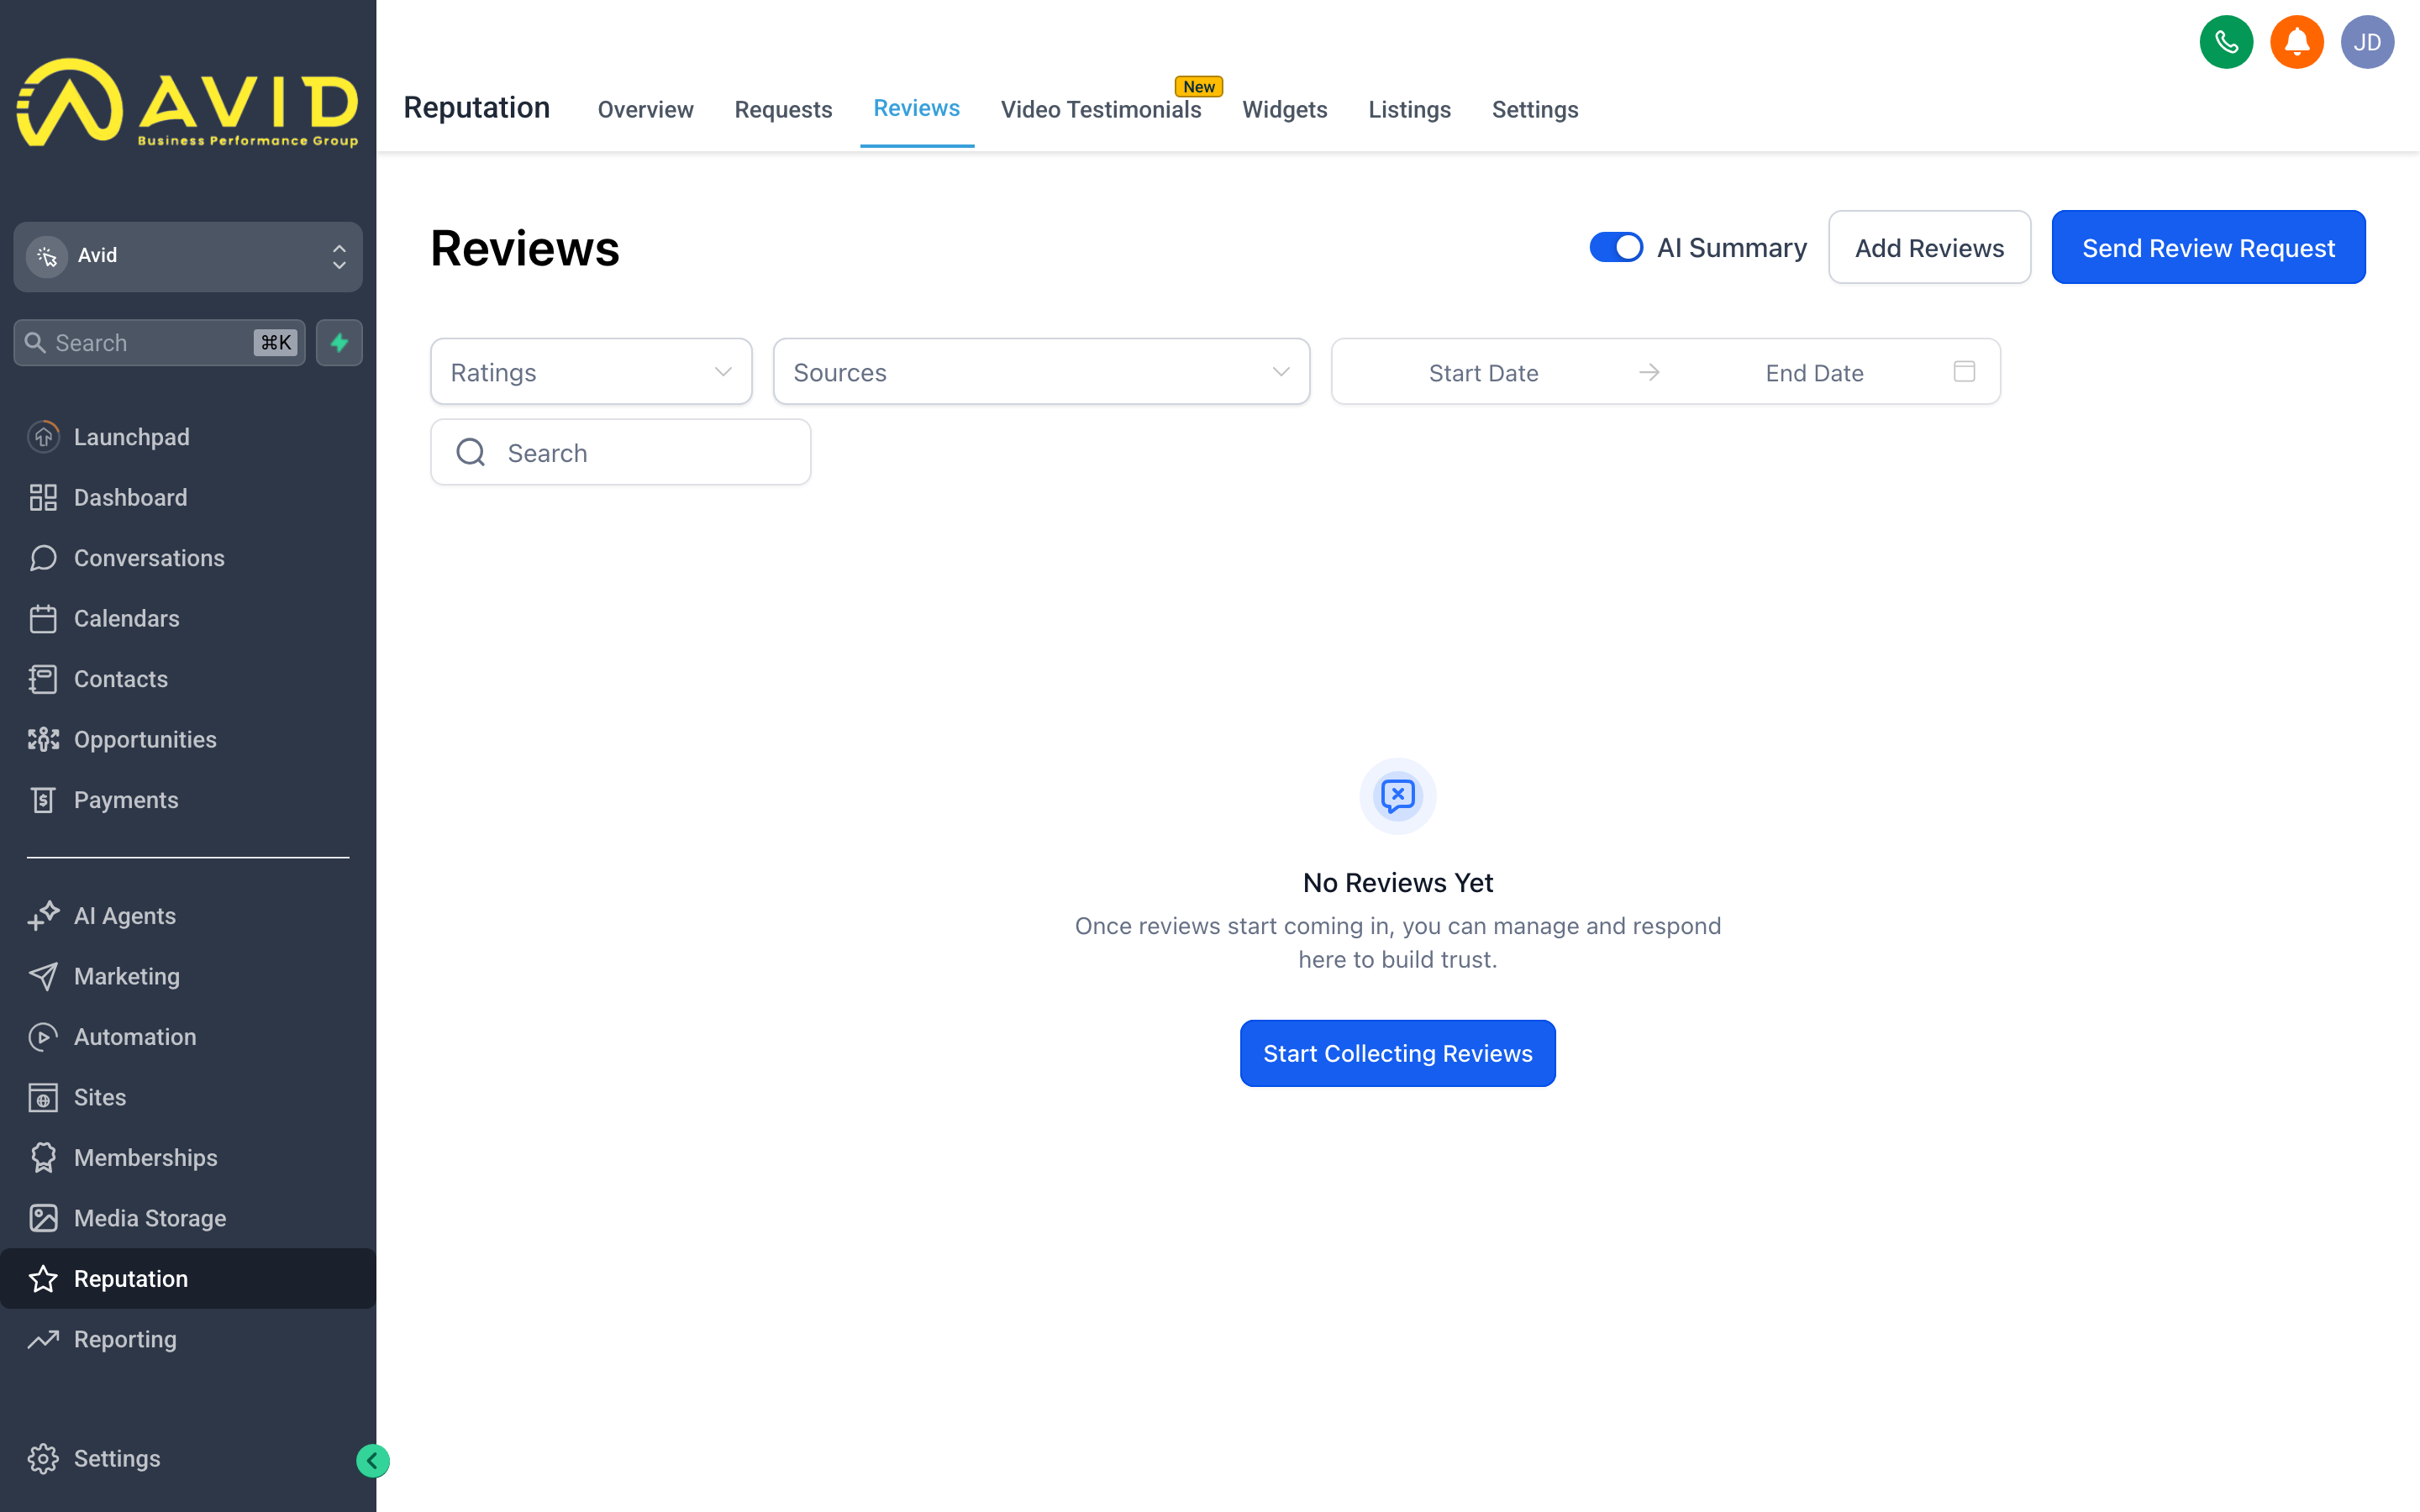This screenshot has height=1512, width=2420.
Task: Toggle the AI Summary switch off
Action: [x=1616, y=247]
